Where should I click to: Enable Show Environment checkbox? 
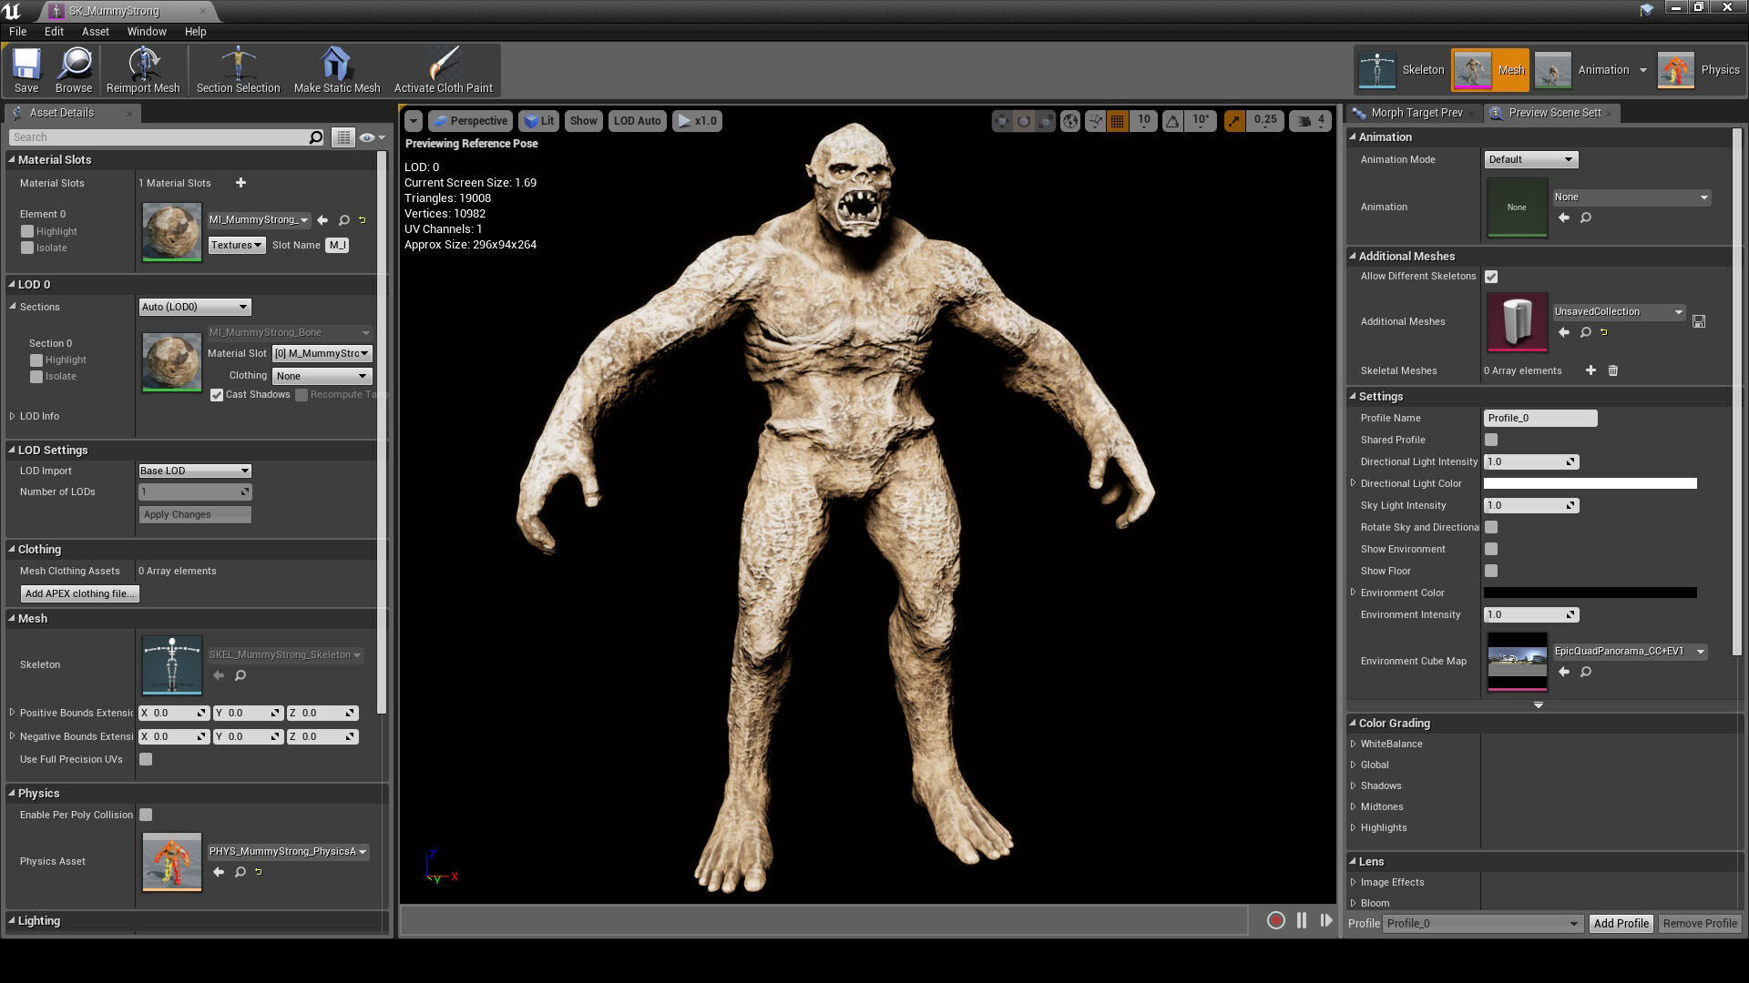tap(1491, 549)
